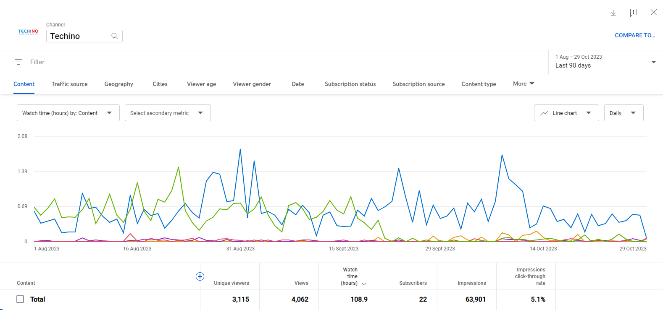Screen dimensions: 663x310
Task: Click the 29 Sept 2023 axis label
Action: click(x=440, y=249)
